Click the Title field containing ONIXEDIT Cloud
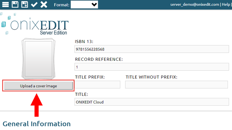Viewport: 232px width, 130px height. point(152,102)
